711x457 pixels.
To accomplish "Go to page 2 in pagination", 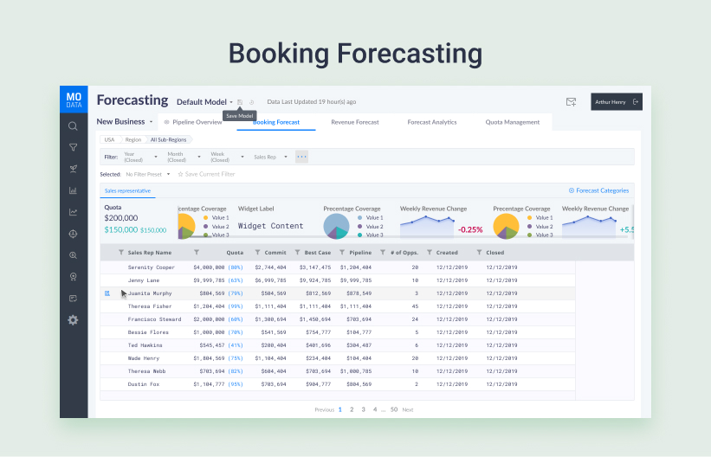I will click(351, 409).
